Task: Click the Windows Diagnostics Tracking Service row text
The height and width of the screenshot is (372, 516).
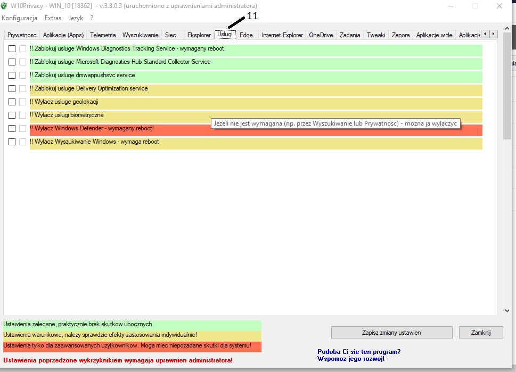Action: pos(128,48)
